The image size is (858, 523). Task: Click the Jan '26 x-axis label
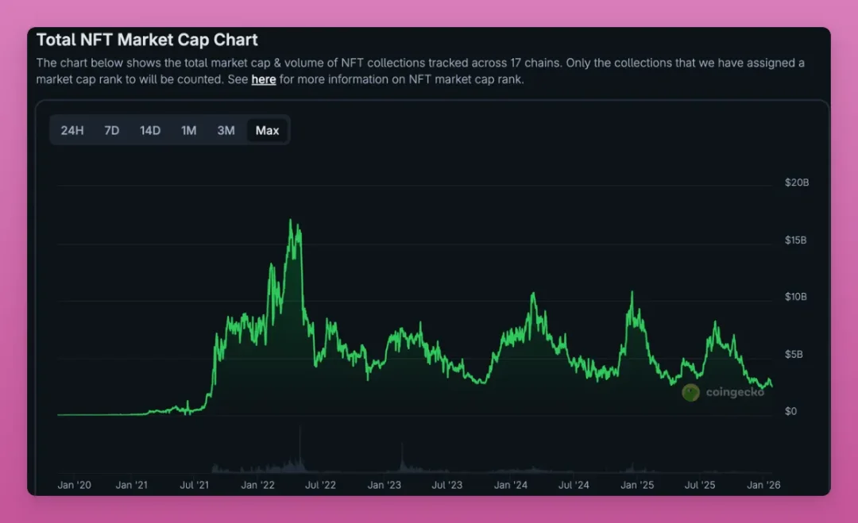pos(763,485)
